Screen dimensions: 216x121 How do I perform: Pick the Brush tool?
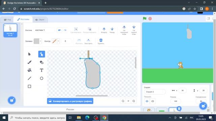click(29, 62)
